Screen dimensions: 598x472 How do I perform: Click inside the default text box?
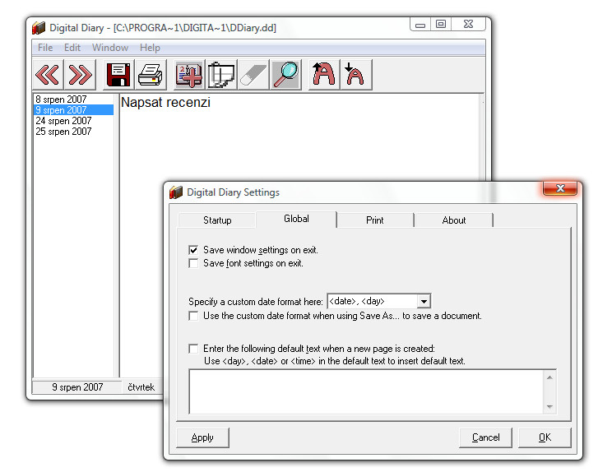click(366, 391)
